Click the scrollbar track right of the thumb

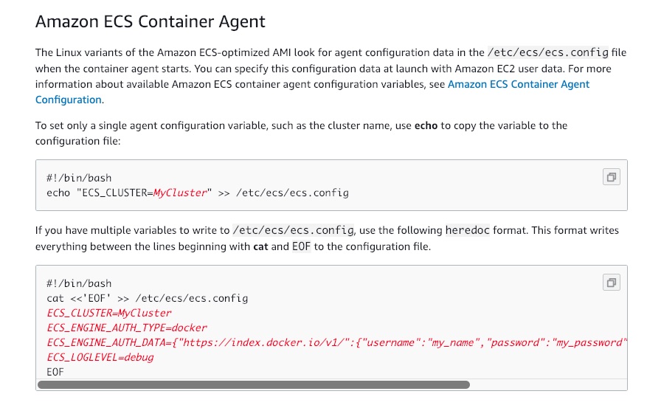pyautogui.click(x=548, y=385)
